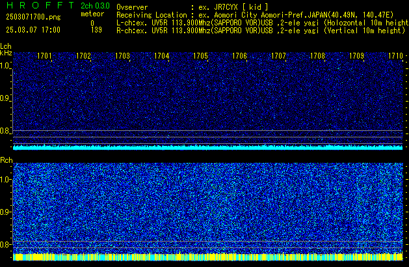Click the 1710 time marker
This screenshot has width=409, height=267.
point(395,56)
